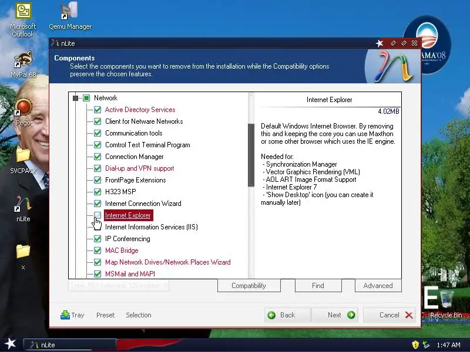Click the Tray button

[72, 315]
